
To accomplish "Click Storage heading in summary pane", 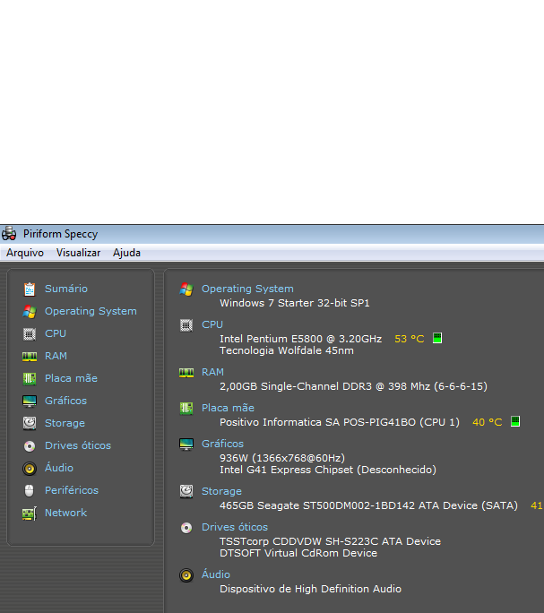I will pos(221,491).
